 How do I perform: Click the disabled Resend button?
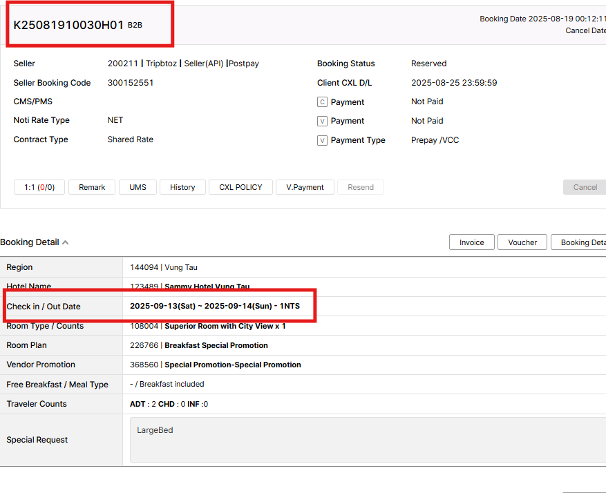click(361, 187)
